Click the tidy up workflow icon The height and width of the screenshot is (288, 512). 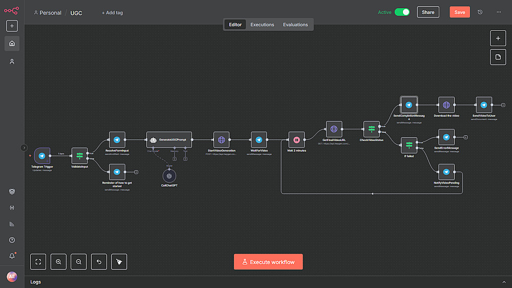click(119, 262)
